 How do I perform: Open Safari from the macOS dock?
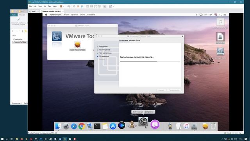point(74,126)
